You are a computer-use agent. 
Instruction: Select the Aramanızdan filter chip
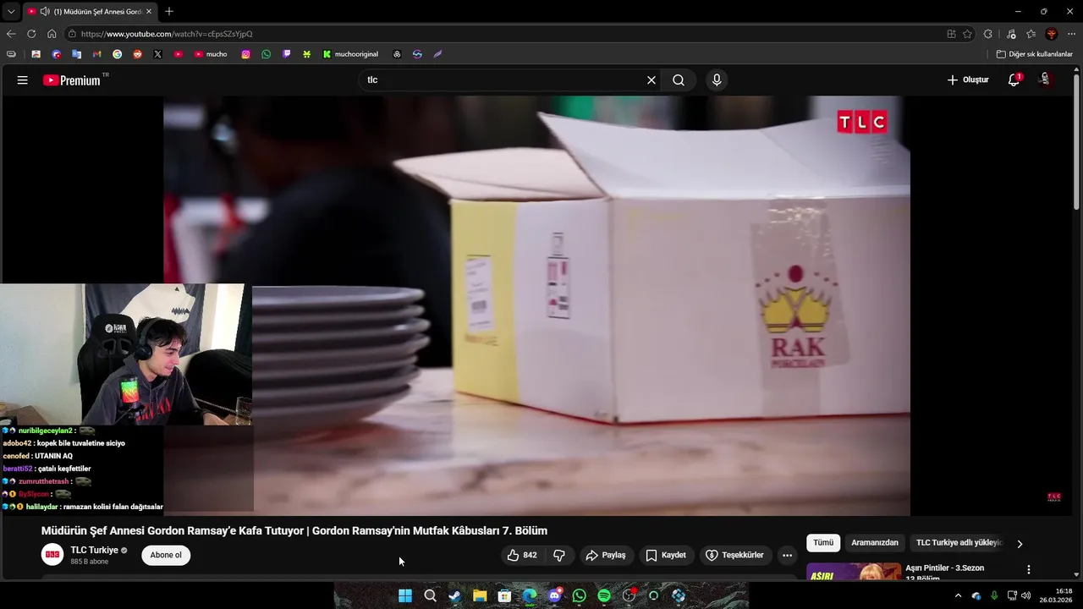click(x=875, y=543)
